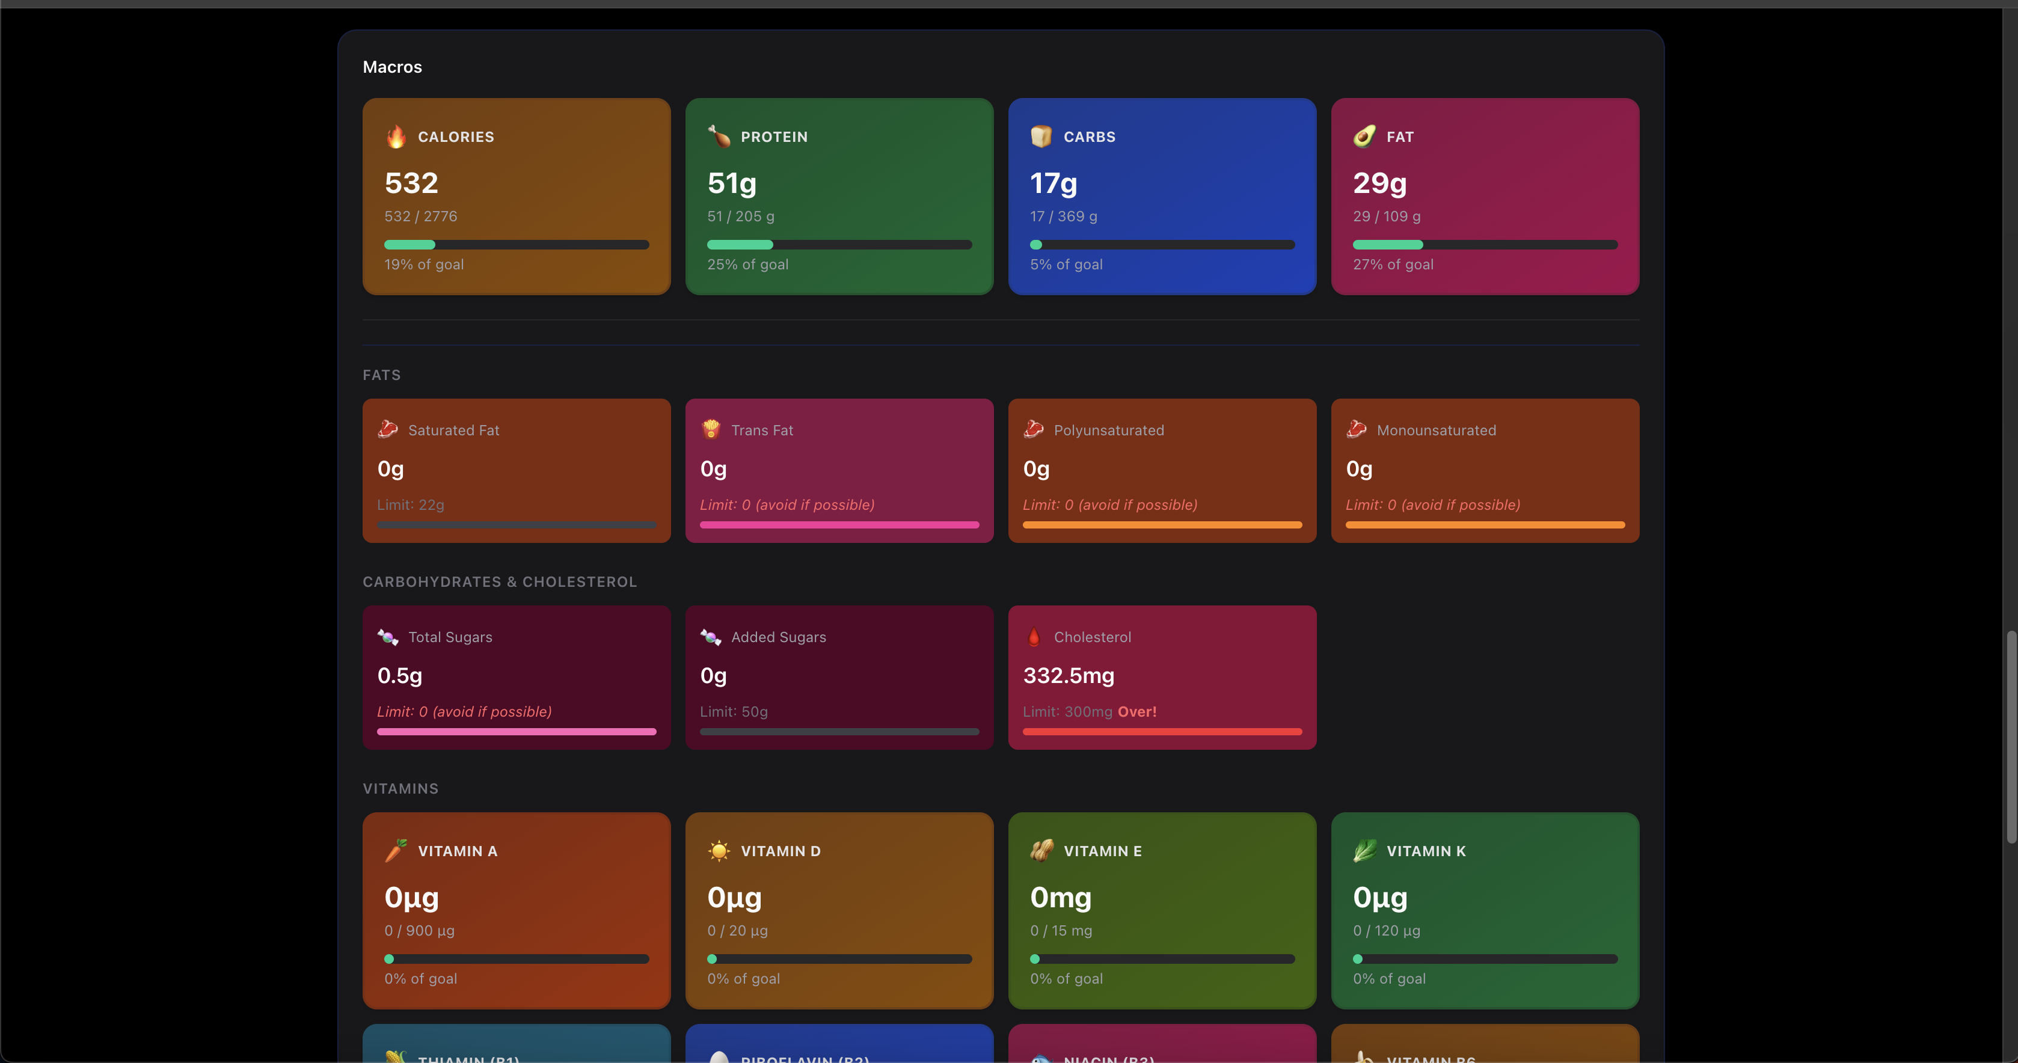Click the sun icon on Vitamin D

719,851
